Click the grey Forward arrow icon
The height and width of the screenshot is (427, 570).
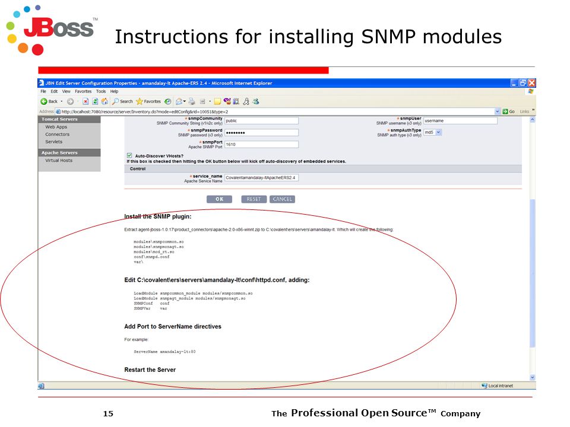click(x=70, y=101)
